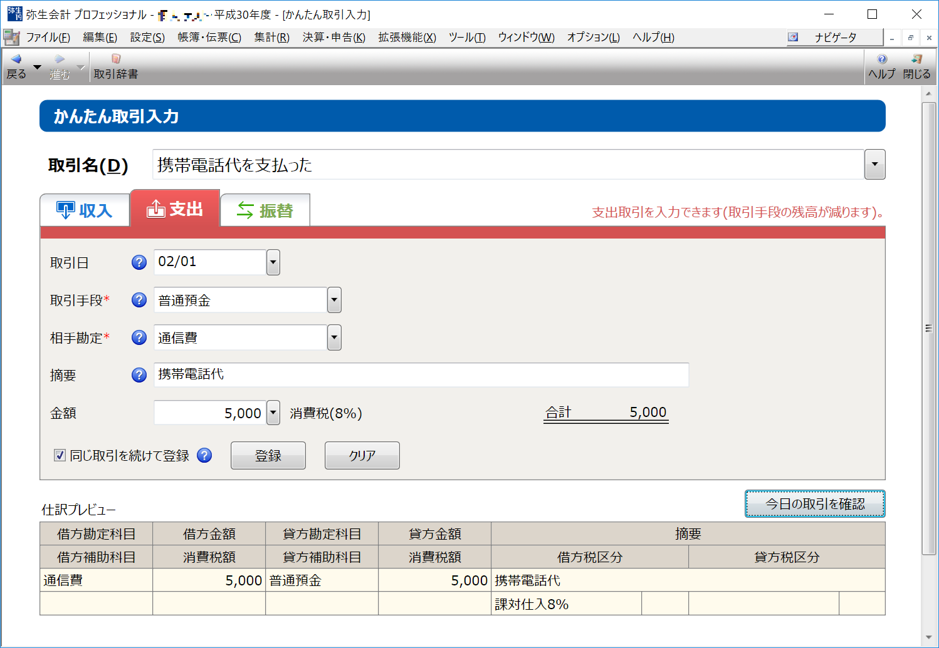Open the ウィンドウ(W) menu

[526, 37]
